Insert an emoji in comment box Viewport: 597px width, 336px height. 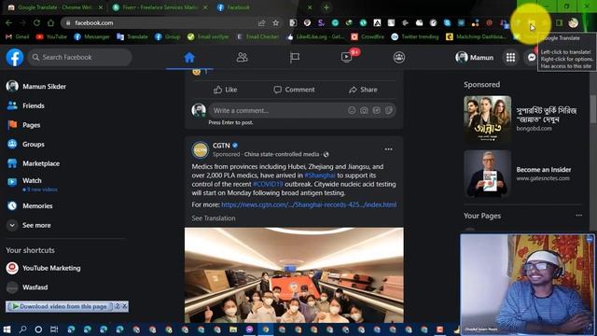coord(352,110)
